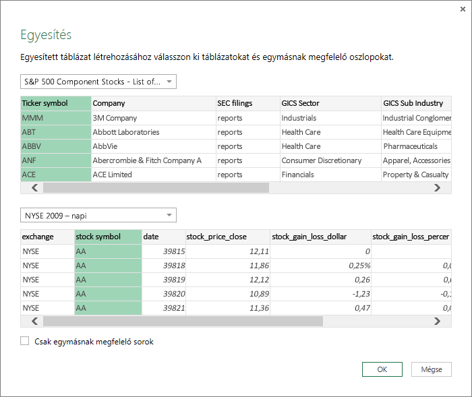Click the 0,26 gain loss cell
Screen dimensions: 472x397
tap(320, 280)
